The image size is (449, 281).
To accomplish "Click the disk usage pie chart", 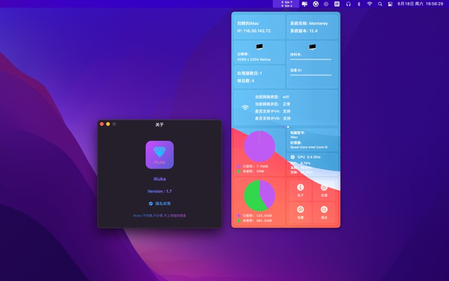I will click(x=259, y=196).
